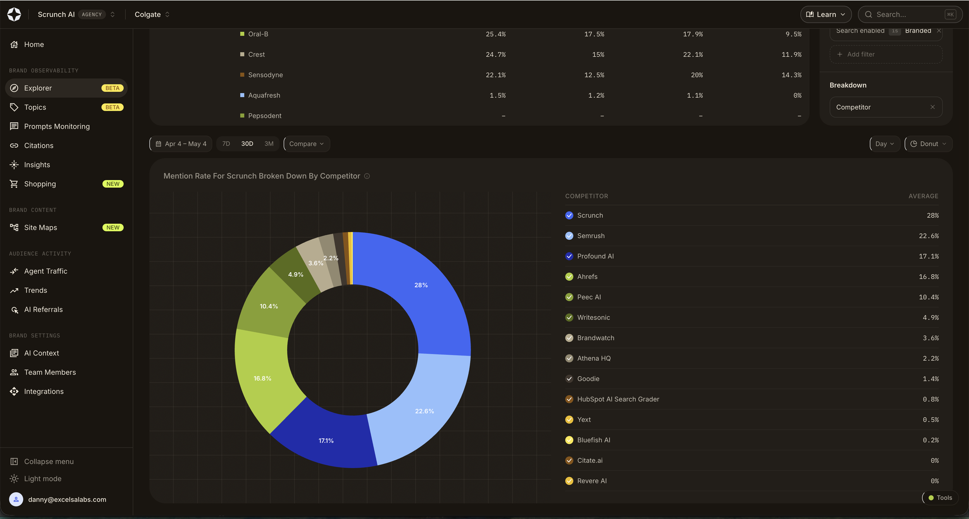Open the Apr 4 – May 4 date picker
The width and height of the screenshot is (969, 519).
click(181, 144)
